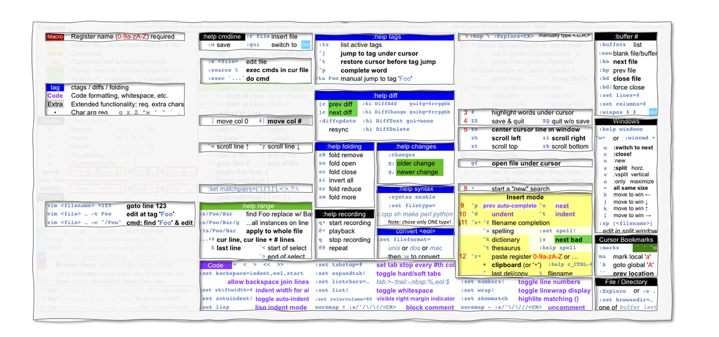Click the purple 'Code' section header

216,265
